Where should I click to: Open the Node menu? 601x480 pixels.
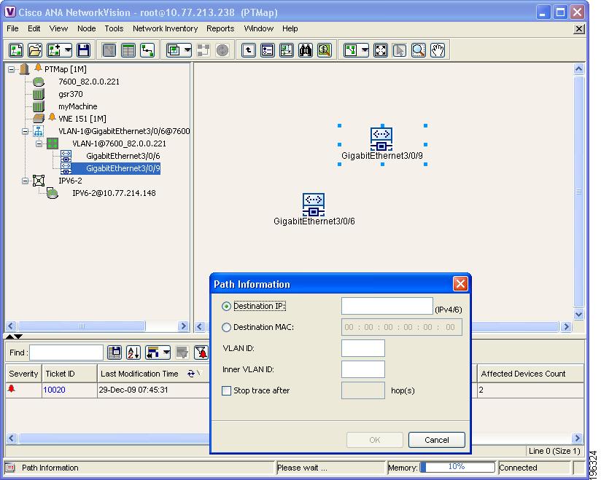(87, 28)
